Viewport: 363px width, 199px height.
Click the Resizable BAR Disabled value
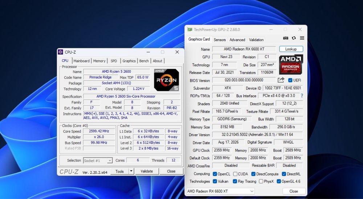[x=289, y=166]
